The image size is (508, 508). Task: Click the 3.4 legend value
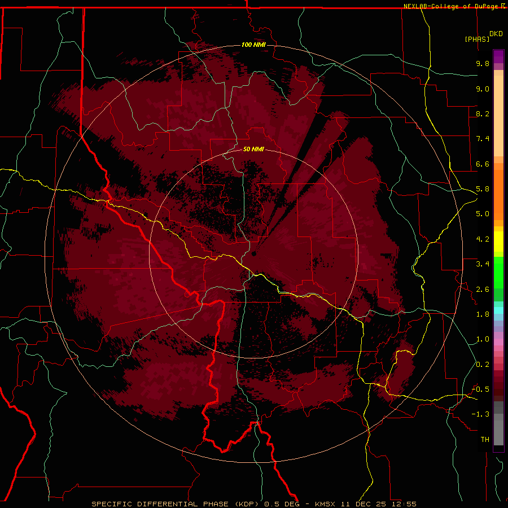coord(483,264)
